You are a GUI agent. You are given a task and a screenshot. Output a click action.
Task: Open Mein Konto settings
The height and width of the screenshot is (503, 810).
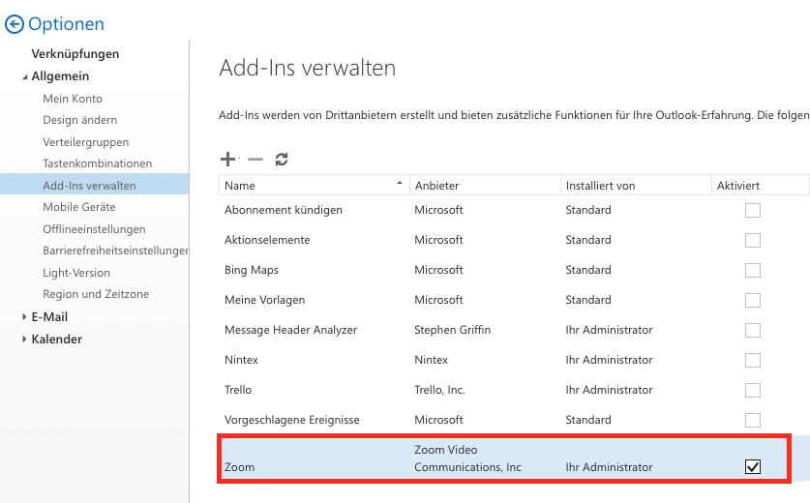coord(73,99)
